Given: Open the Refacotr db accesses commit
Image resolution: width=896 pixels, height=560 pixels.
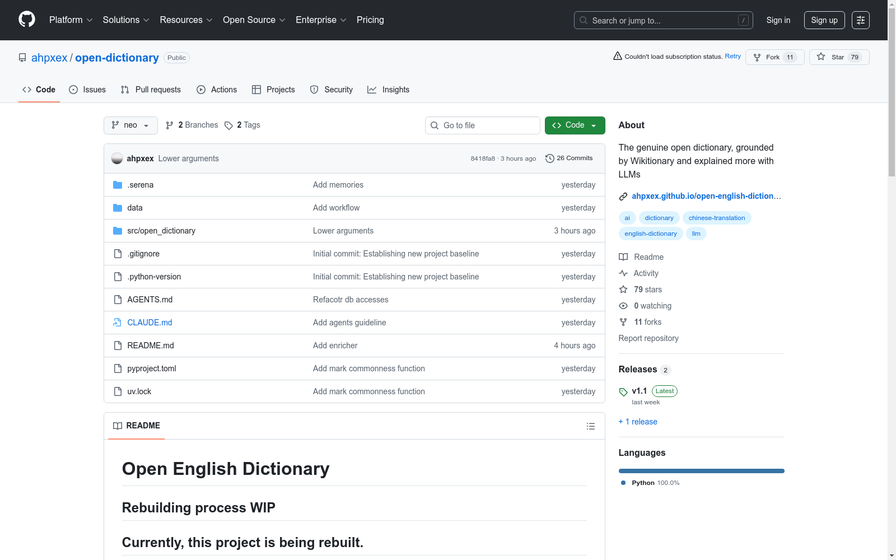Looking at the screenshot, I should coord(351,300).
